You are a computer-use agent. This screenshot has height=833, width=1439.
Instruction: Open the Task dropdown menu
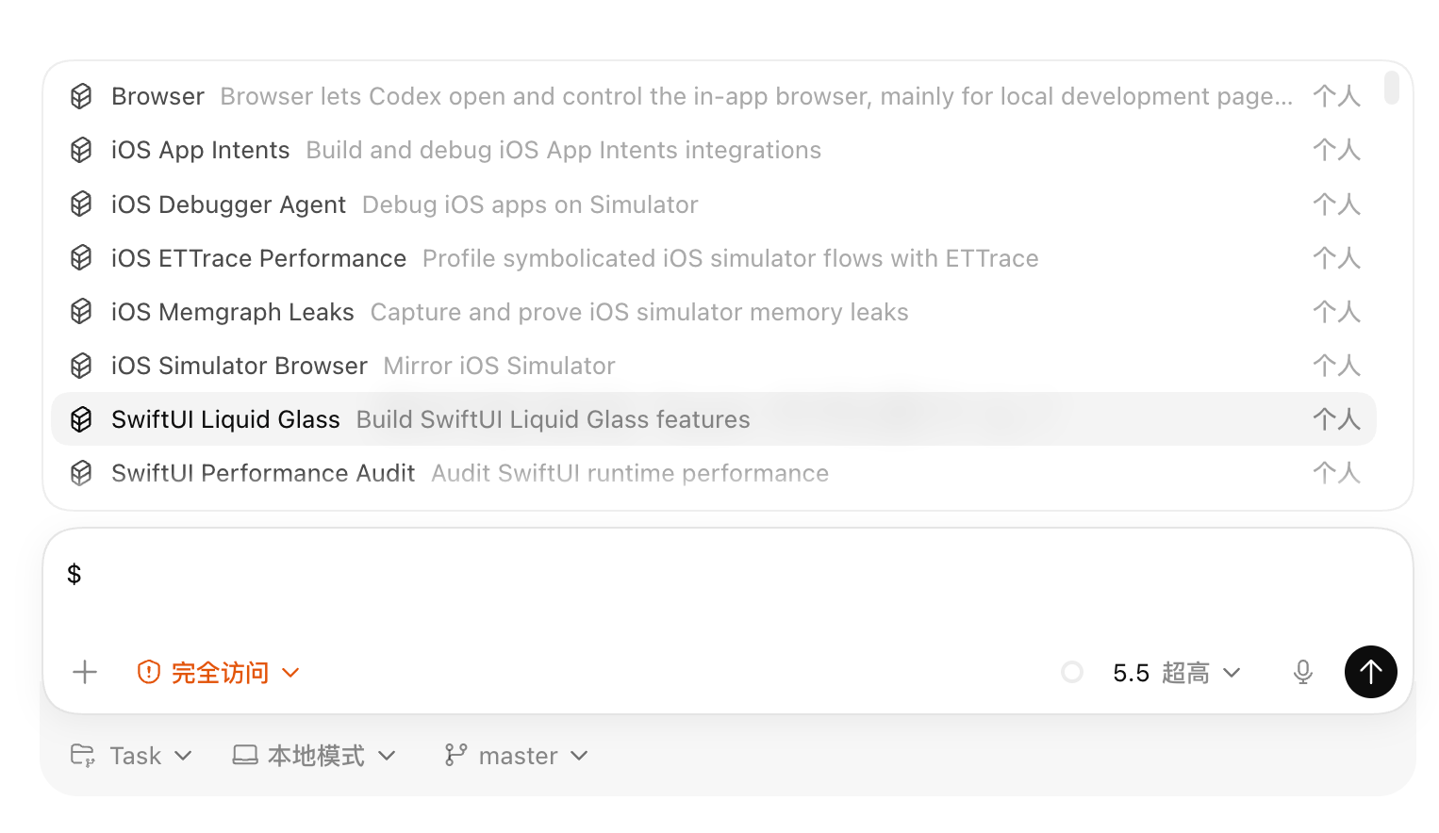(x=132, y=756)
